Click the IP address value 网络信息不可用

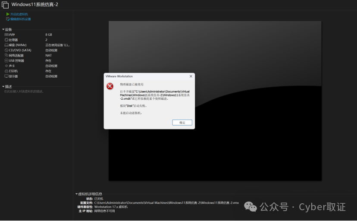pos(104,211)
